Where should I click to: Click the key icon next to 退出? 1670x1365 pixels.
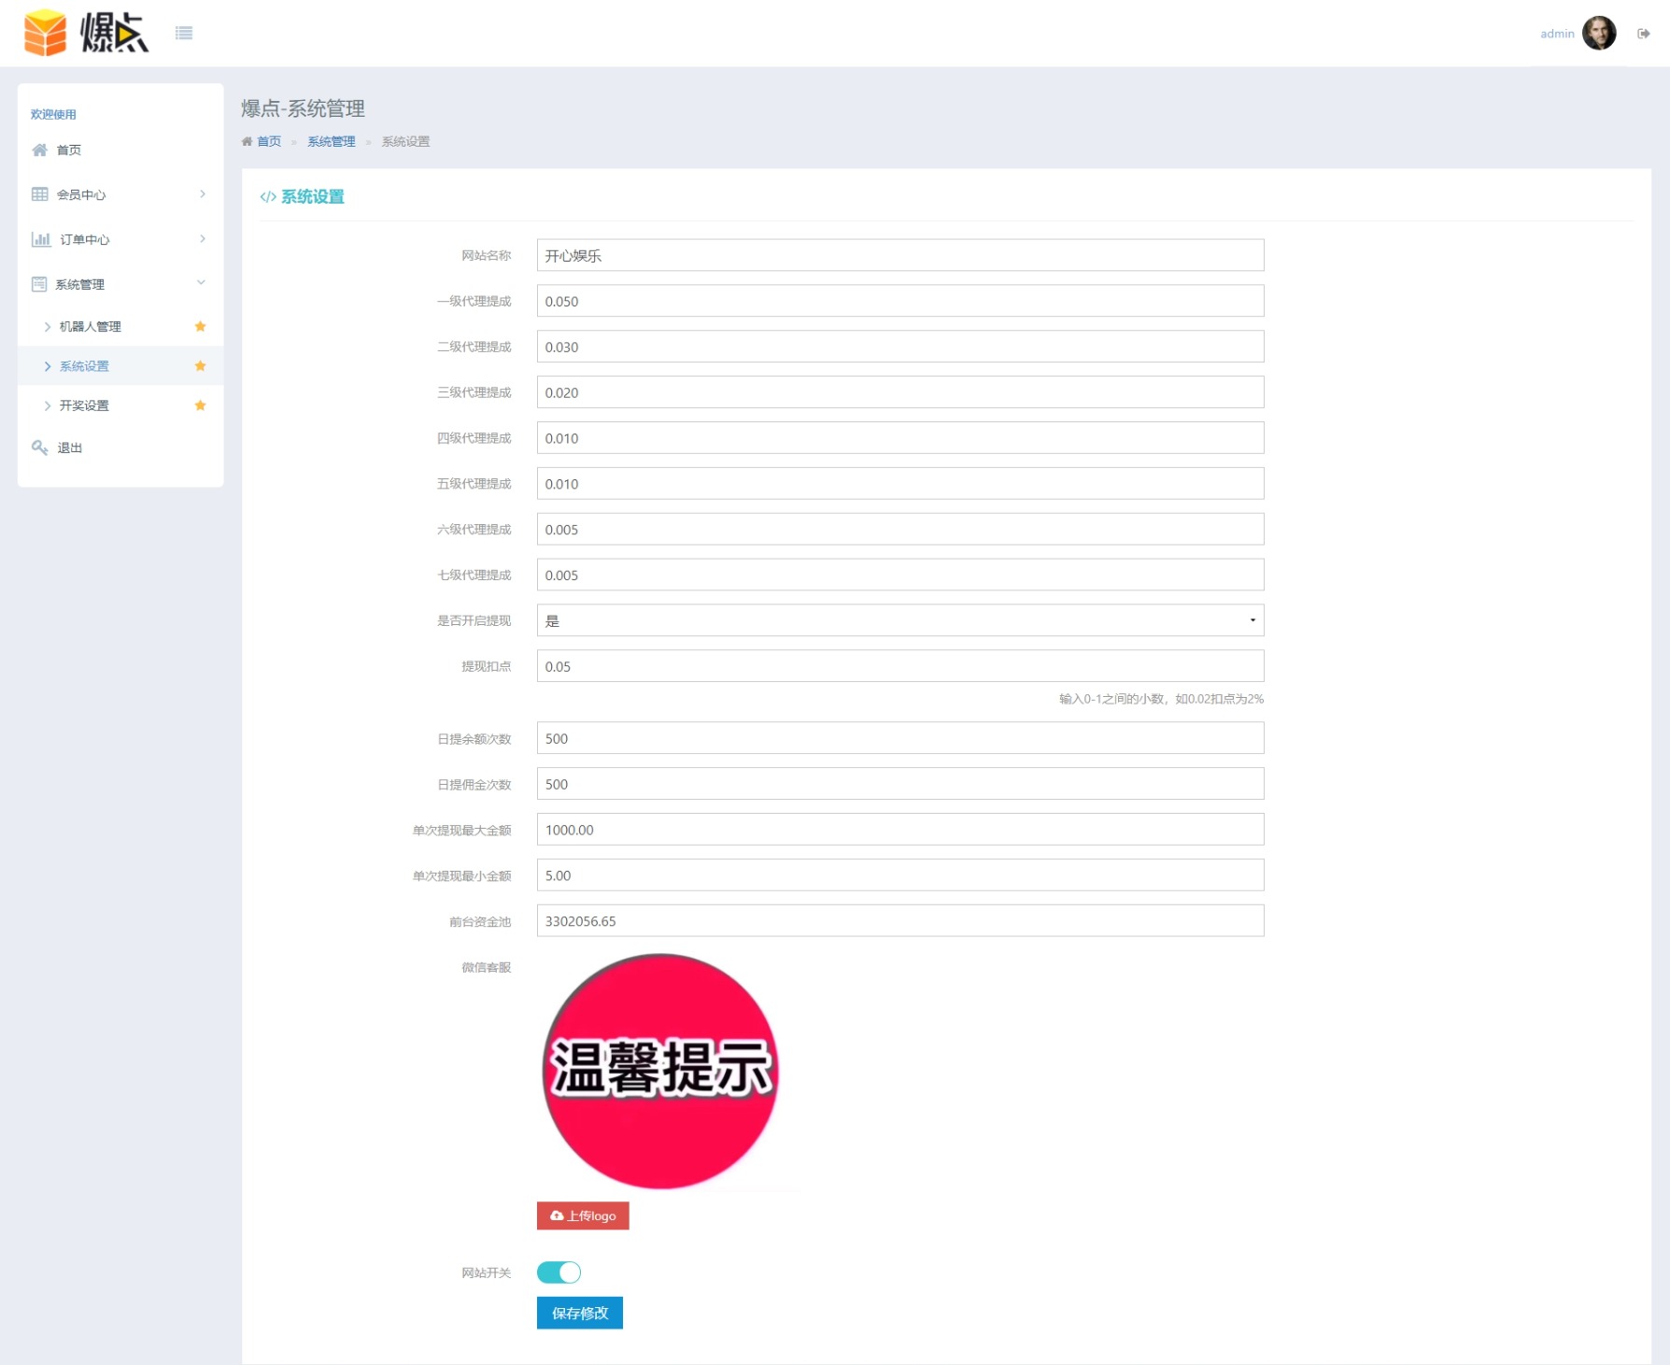tap(39, 448)
